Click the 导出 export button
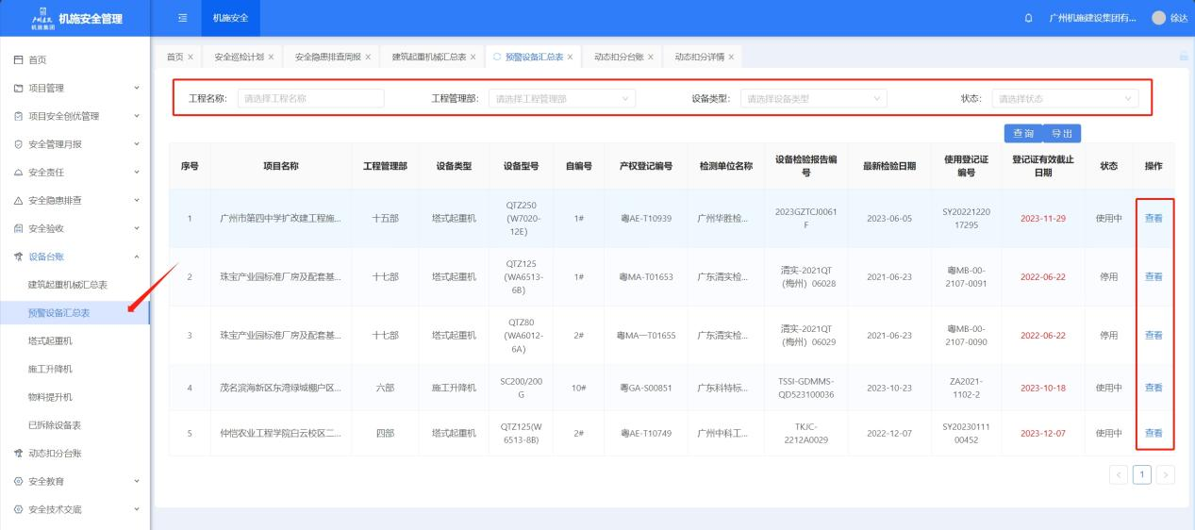This screenshot has height=530, width=1195. pos(1062,134)
